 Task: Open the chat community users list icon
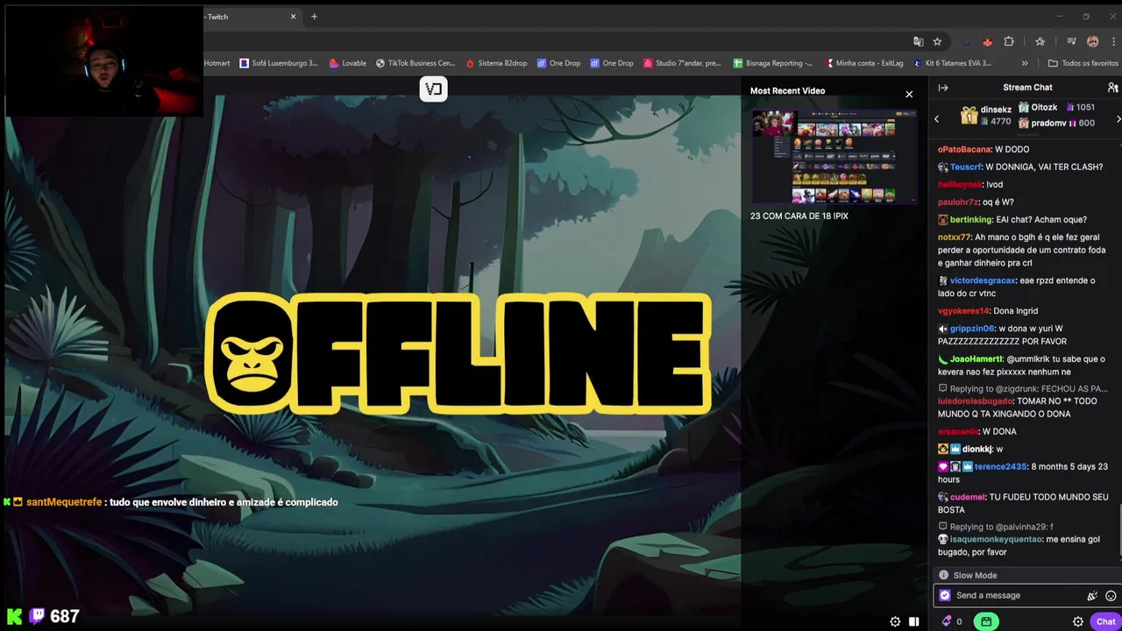pos(1112,88)
